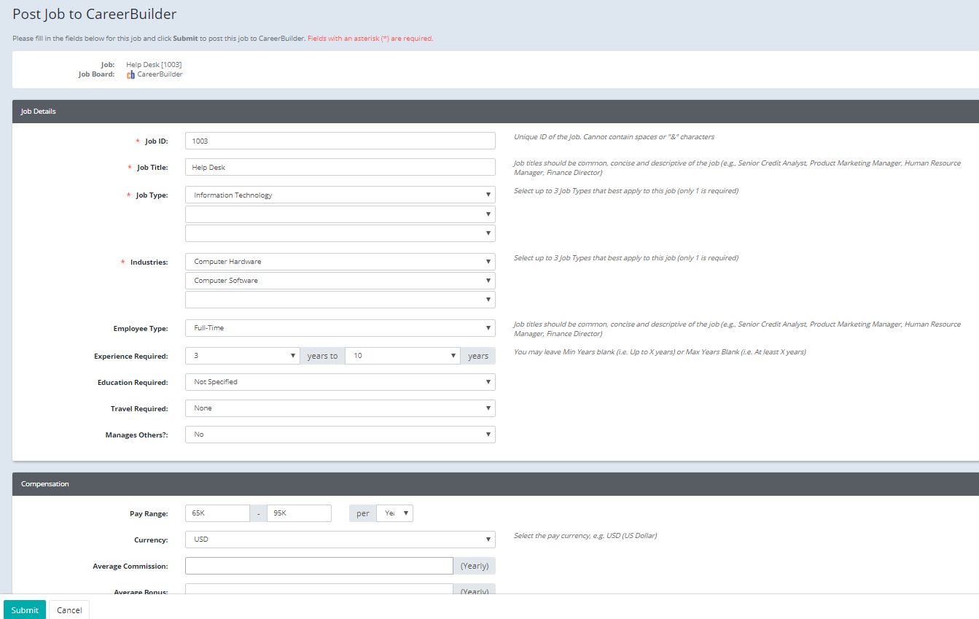Click the CareerBuilder job board icon
The width and height of the screenshot is (979, 619).
[130, 74]
